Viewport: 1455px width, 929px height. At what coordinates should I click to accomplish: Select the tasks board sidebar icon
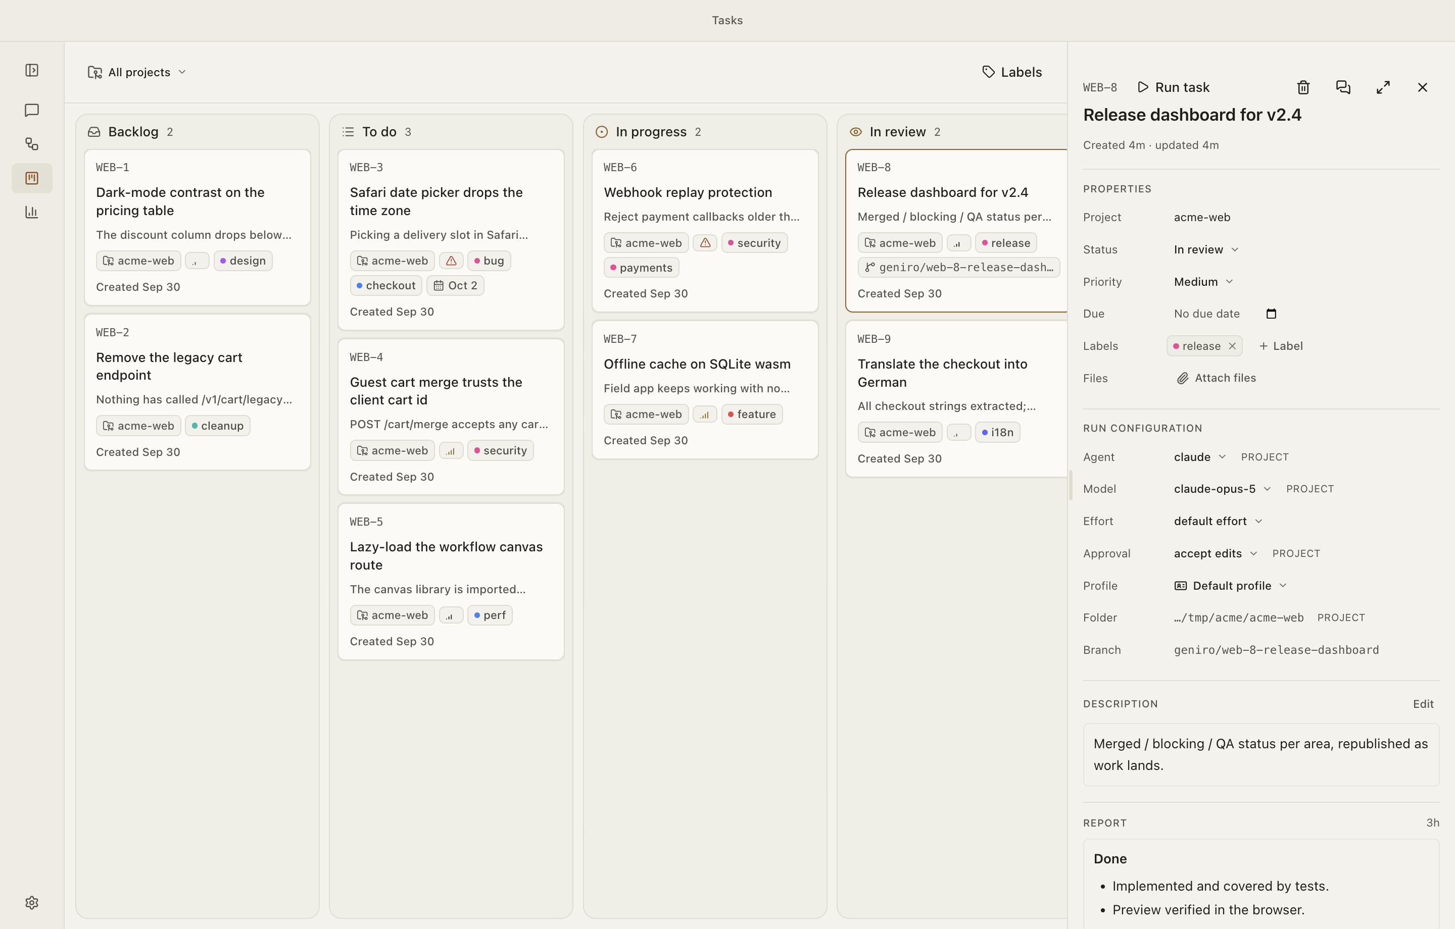pyautogui.click(x=32, y=178)
